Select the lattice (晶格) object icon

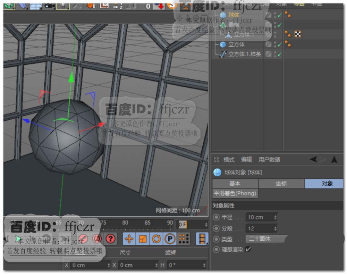click(x=223, y=25)
